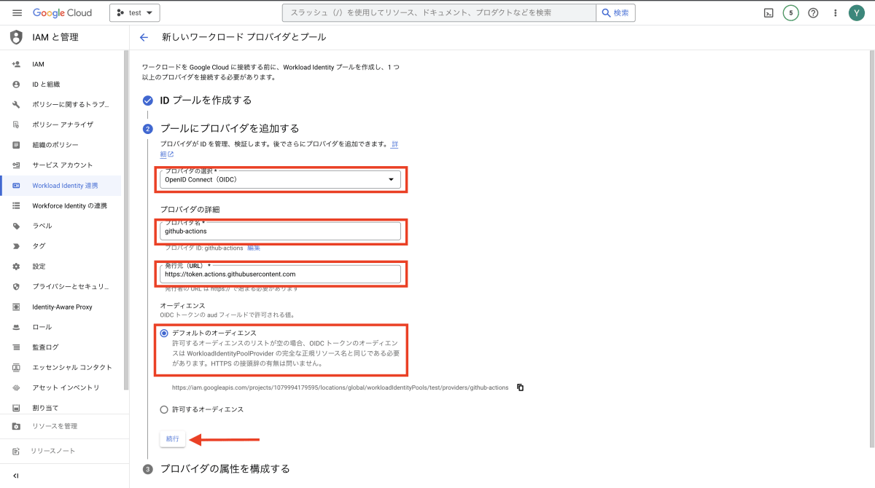Image resolution: width=875 pixels, height=488 pixels.
Task: Expand the completed step ID プールを作成する
Action: point(206,100)
